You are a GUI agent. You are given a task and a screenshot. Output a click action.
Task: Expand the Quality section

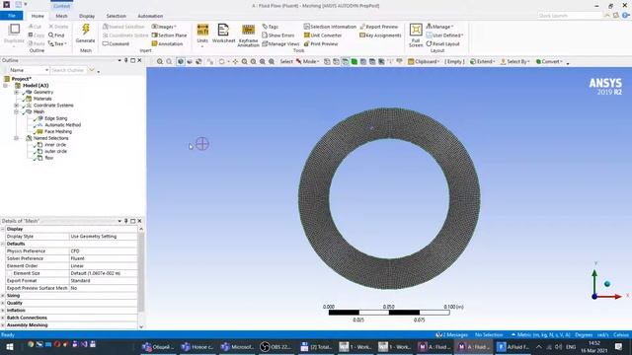3,303
